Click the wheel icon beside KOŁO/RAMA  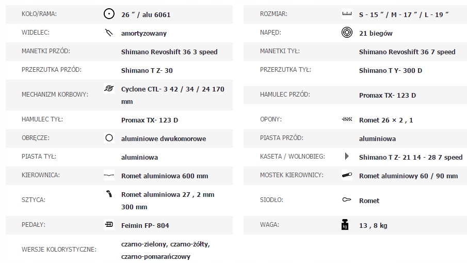(108, 14)
